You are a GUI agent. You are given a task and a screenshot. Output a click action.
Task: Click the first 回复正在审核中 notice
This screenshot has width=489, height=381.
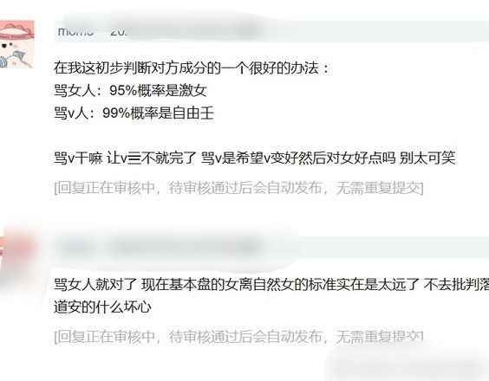point(238,188)
